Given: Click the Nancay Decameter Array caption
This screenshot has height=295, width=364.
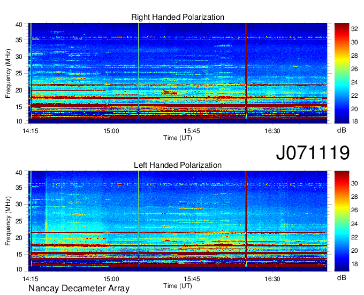Looking at the screenshot, I should (79, 289).
